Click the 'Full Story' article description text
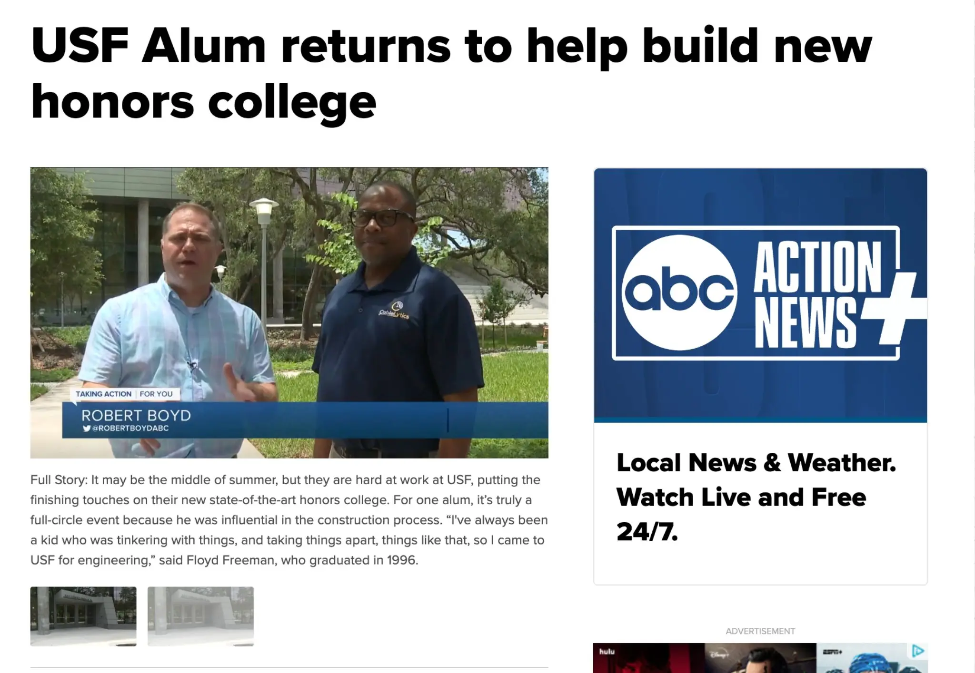 click(x=289, y=520)
